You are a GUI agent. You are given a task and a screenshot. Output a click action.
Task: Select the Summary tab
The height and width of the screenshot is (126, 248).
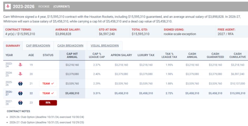pyautogui.click(x=13, y=46)
